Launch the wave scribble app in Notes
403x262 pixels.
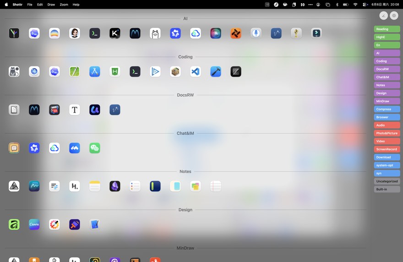pyautogui.click(x=34, y=186)
